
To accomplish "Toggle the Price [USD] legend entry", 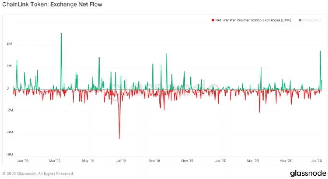I will [310, 20].
